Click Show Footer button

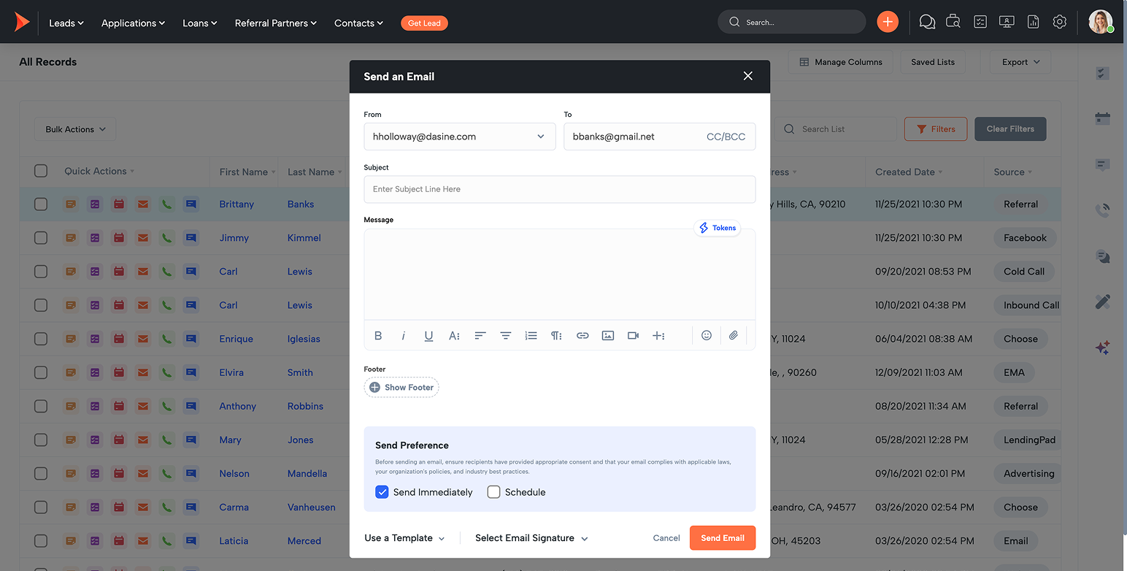(x=401, y=388)
